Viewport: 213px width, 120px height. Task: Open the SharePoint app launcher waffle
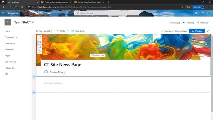[x=3, y=13]
